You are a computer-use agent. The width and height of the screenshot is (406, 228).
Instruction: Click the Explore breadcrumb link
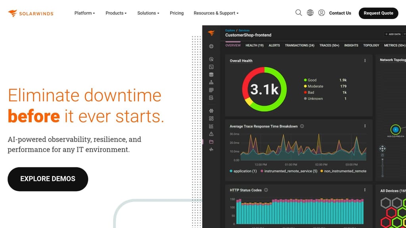click(230, 30)
